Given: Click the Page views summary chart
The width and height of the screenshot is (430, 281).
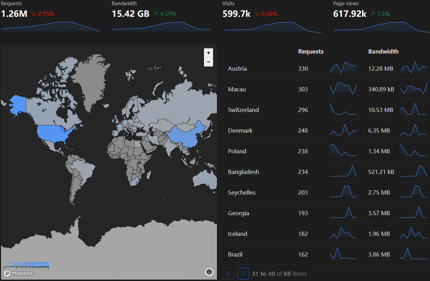Looking at the screenshot, I should [x=382, y=27].
